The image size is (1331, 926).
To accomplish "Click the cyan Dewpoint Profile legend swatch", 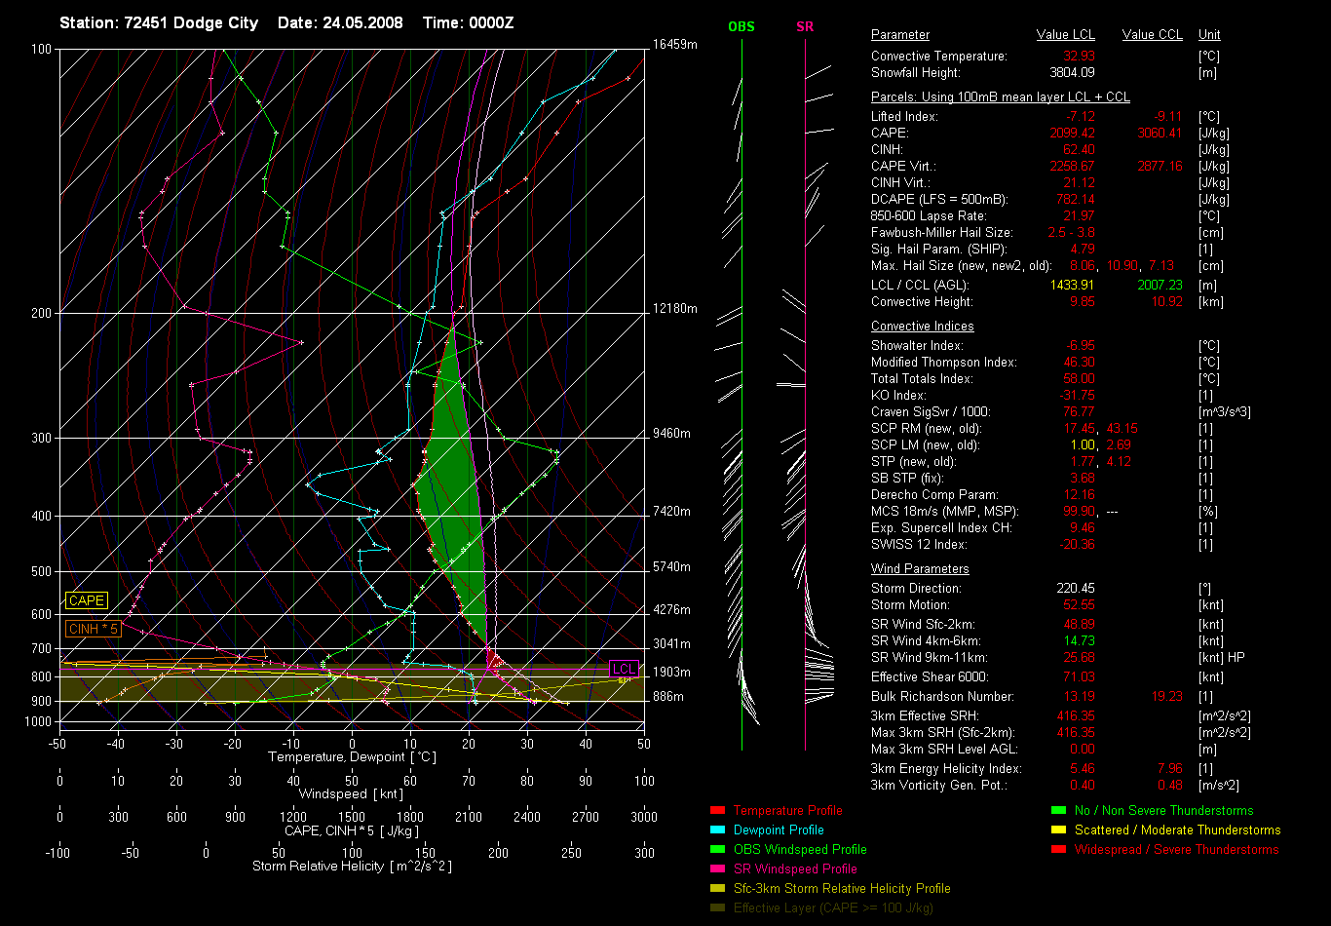I will 717,830.
